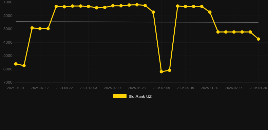Click the x-axis label 2024-07-12

(40, 88)
